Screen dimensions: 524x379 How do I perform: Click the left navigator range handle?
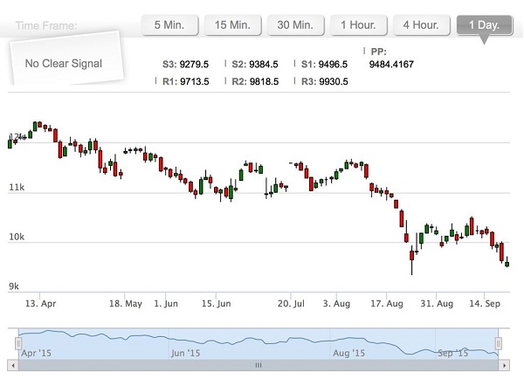pyautogui.click(x=18, y=343)
